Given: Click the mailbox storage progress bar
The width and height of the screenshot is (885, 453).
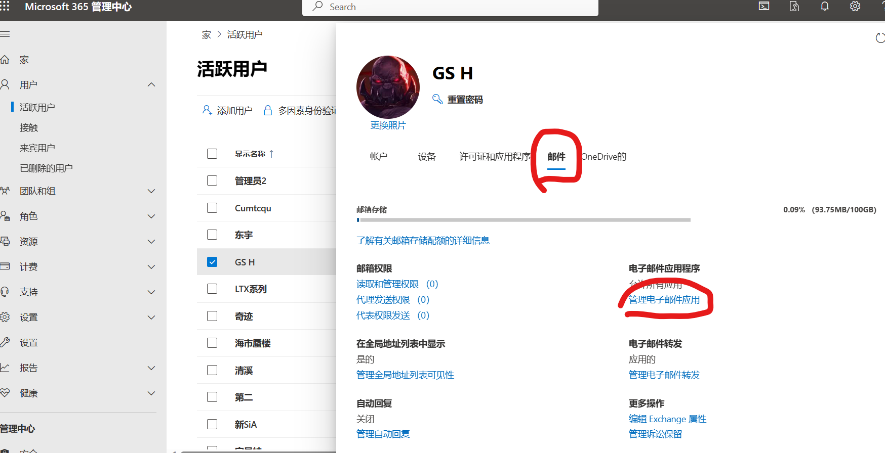Looking at the screenshot, I should [524, 220].
